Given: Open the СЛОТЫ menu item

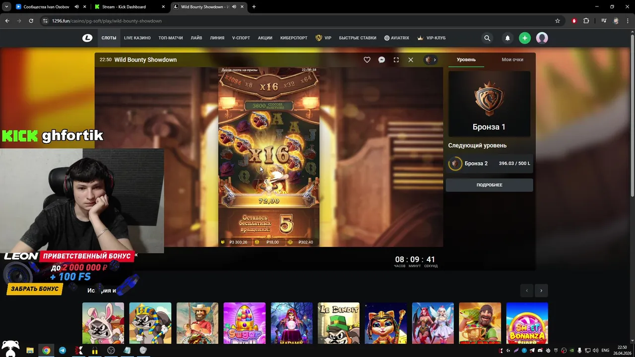Looking at the screenshot, I should (x=109, y=38).
